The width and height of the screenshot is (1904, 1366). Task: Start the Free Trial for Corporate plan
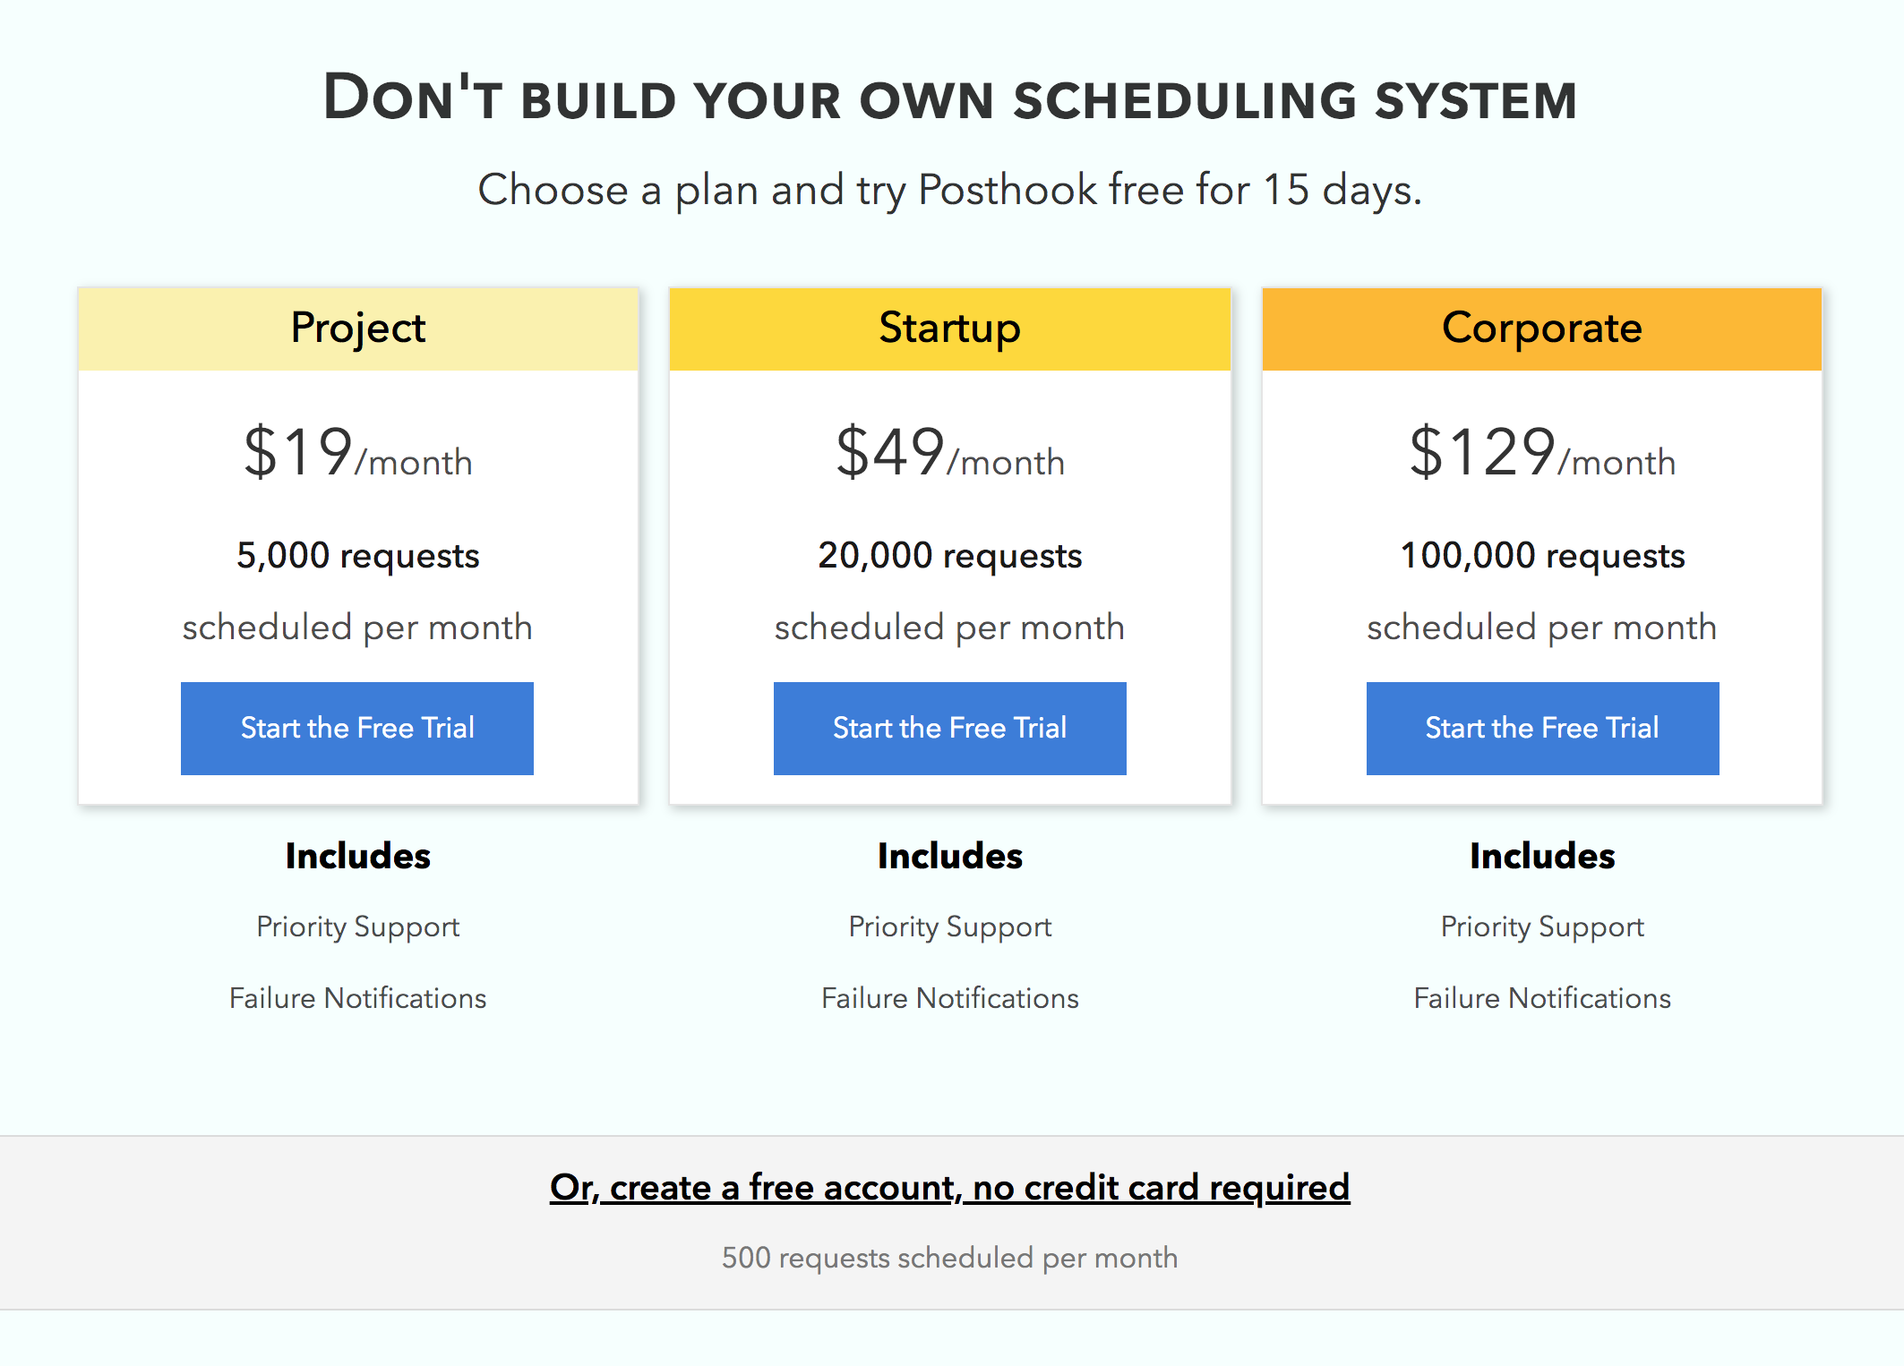click(1542, 728)
